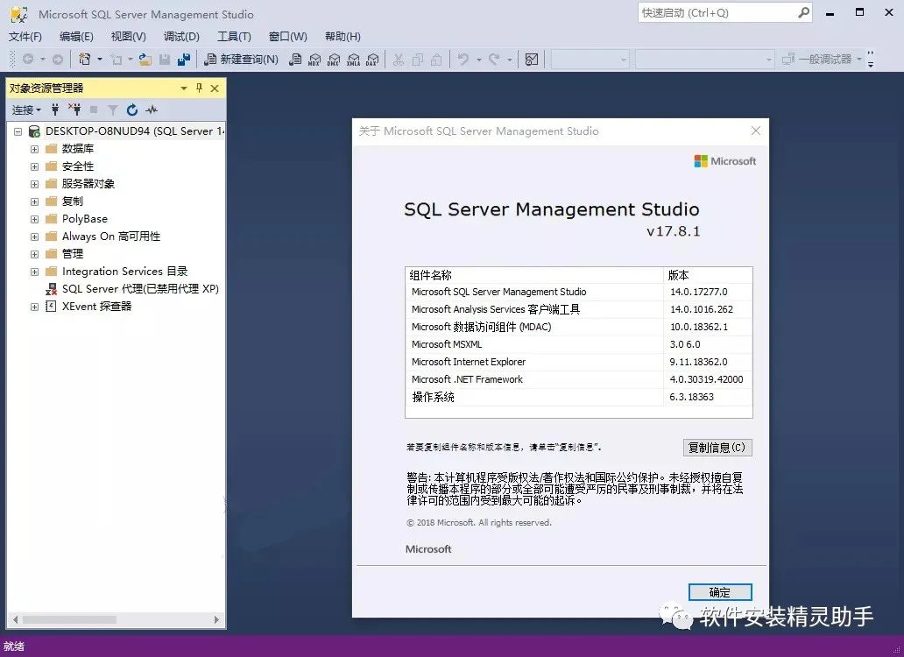Image resolution: width=904 pixels, height=657 pixels.
Task: Expand the 服务器对象 folder
Action: (34, 185)
